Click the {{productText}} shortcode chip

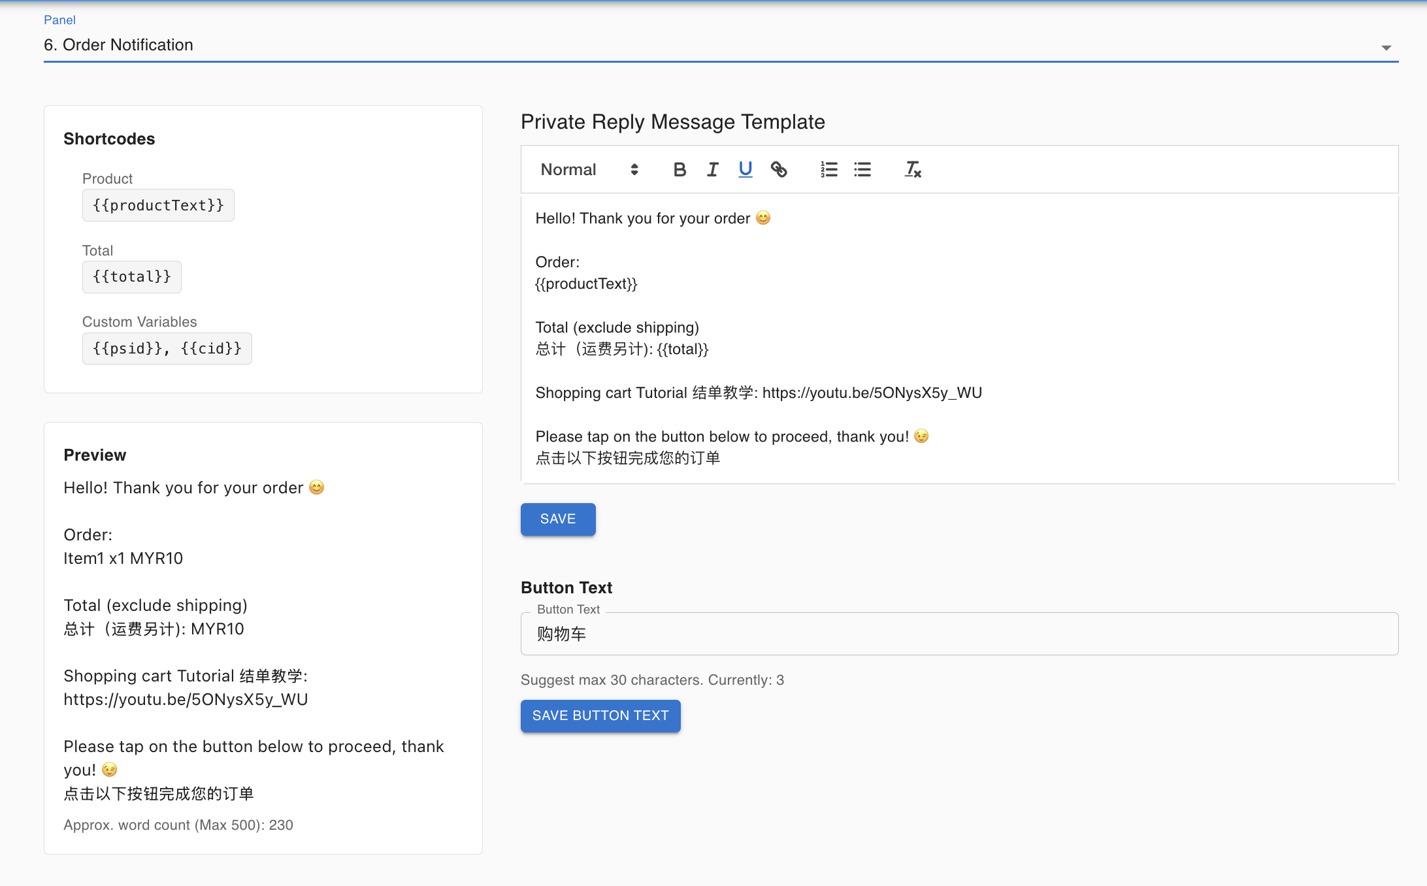tap(158, 206)
